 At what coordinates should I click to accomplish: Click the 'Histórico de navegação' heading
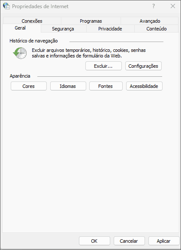(33, 41)
